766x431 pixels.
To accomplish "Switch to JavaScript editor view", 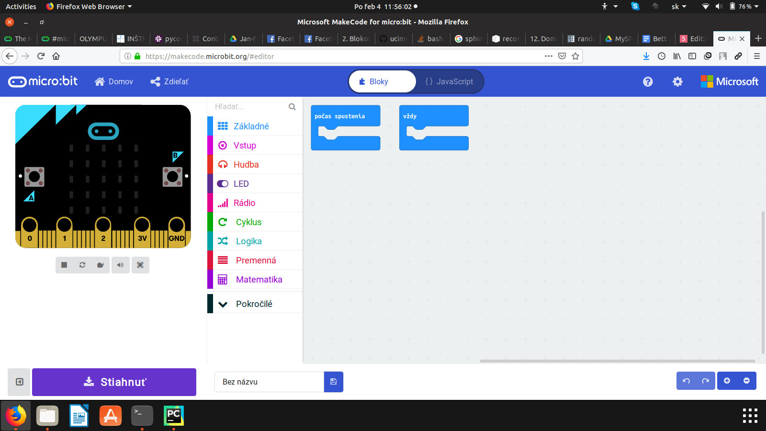I will (449, 81).
